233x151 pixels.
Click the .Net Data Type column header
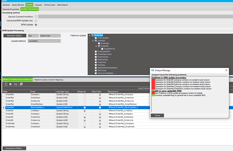tap(66, 92)
